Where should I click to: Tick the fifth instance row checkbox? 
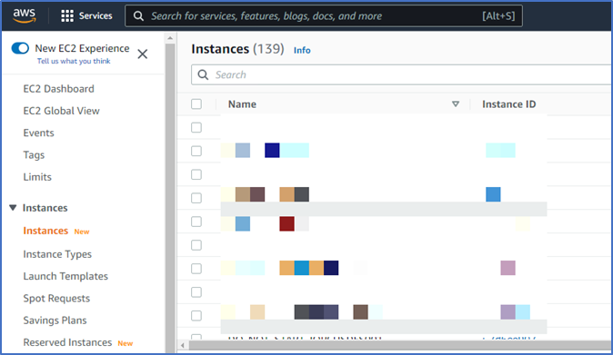196,222
